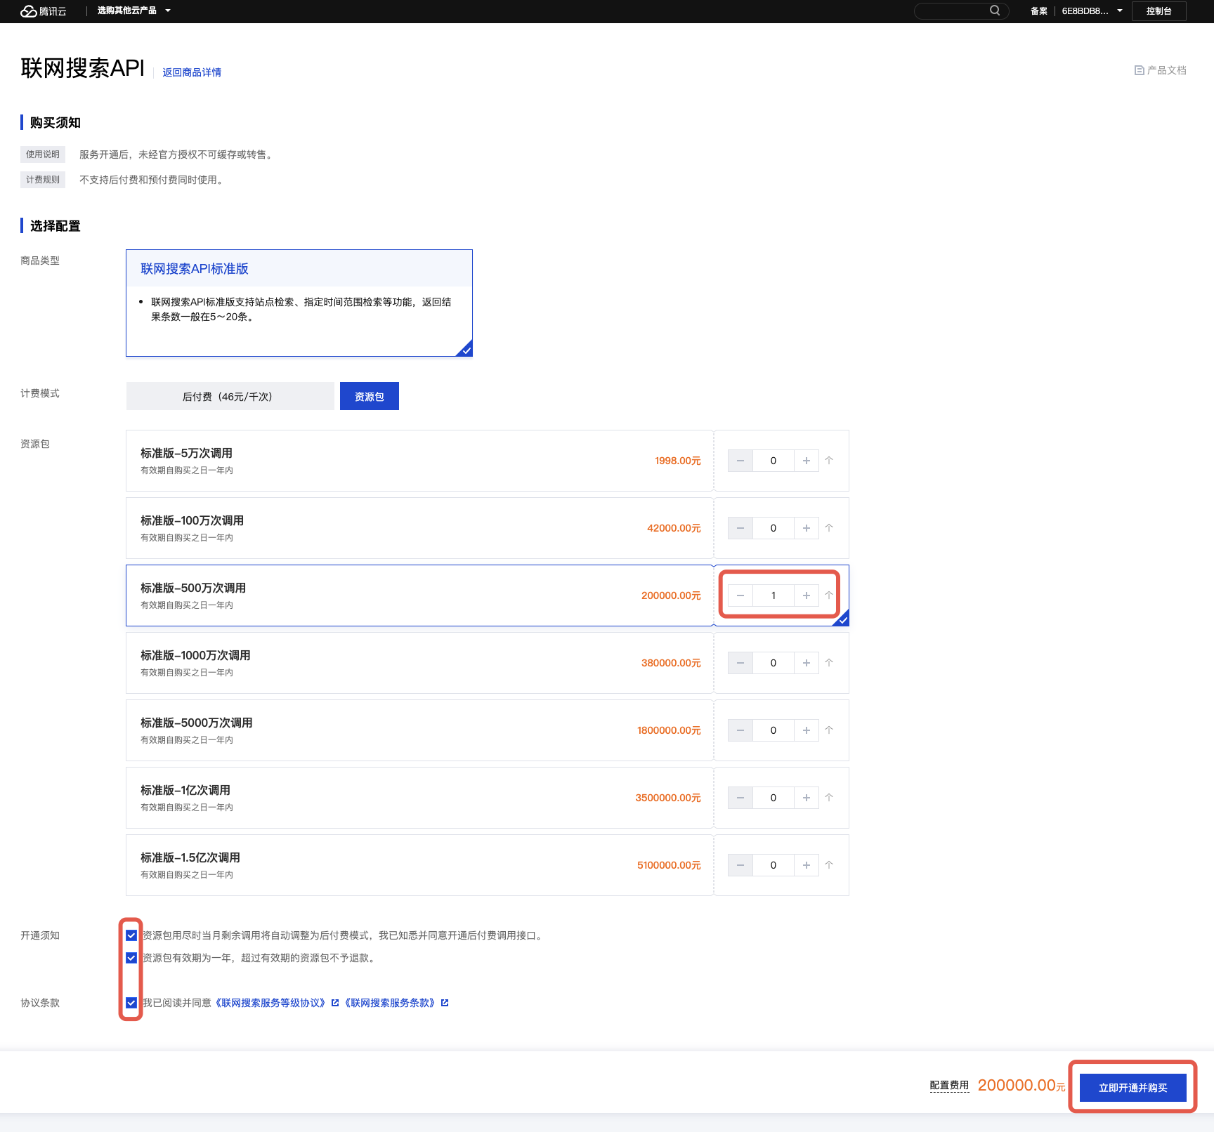The width and height of the screenshot is (1214, 1132).
Task: Decrease quantity for 标准版-1亿次调用
Action: coord(740,798)
